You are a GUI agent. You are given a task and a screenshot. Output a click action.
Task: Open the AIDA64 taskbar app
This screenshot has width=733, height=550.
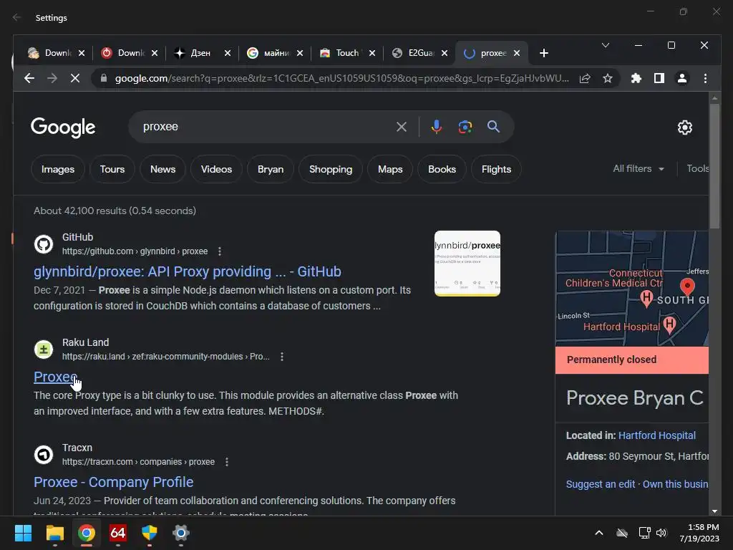tap(118, 533)
